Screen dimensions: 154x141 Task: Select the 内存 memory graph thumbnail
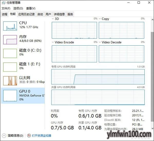pyautogui.click(x=10, y=40)
